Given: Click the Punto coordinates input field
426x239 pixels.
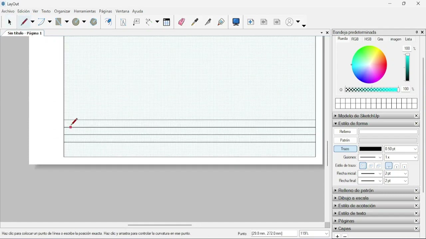Looking at the screenshot, I should point(274,234).
